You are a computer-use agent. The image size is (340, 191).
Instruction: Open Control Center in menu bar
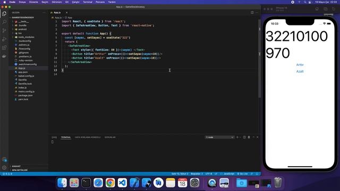click(x=310, y=2)
